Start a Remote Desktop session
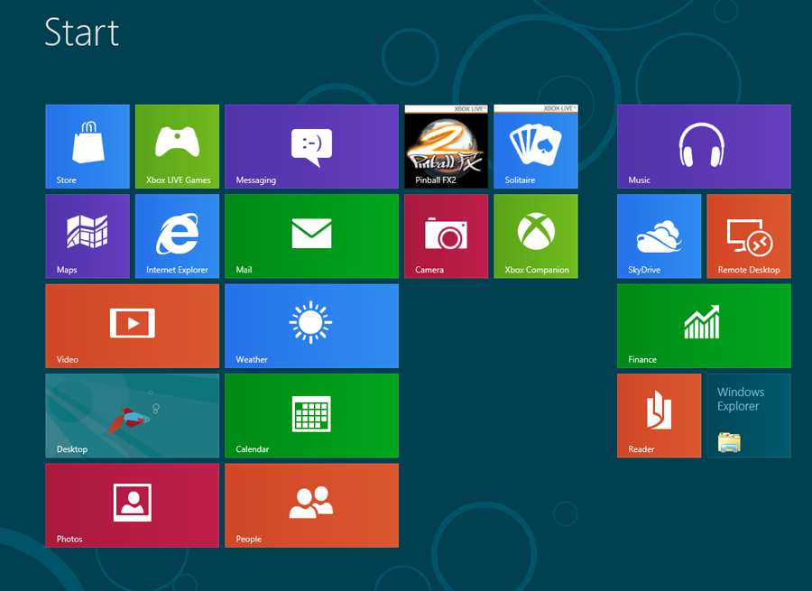Screen dimensions: 812x591 point(749,235)
